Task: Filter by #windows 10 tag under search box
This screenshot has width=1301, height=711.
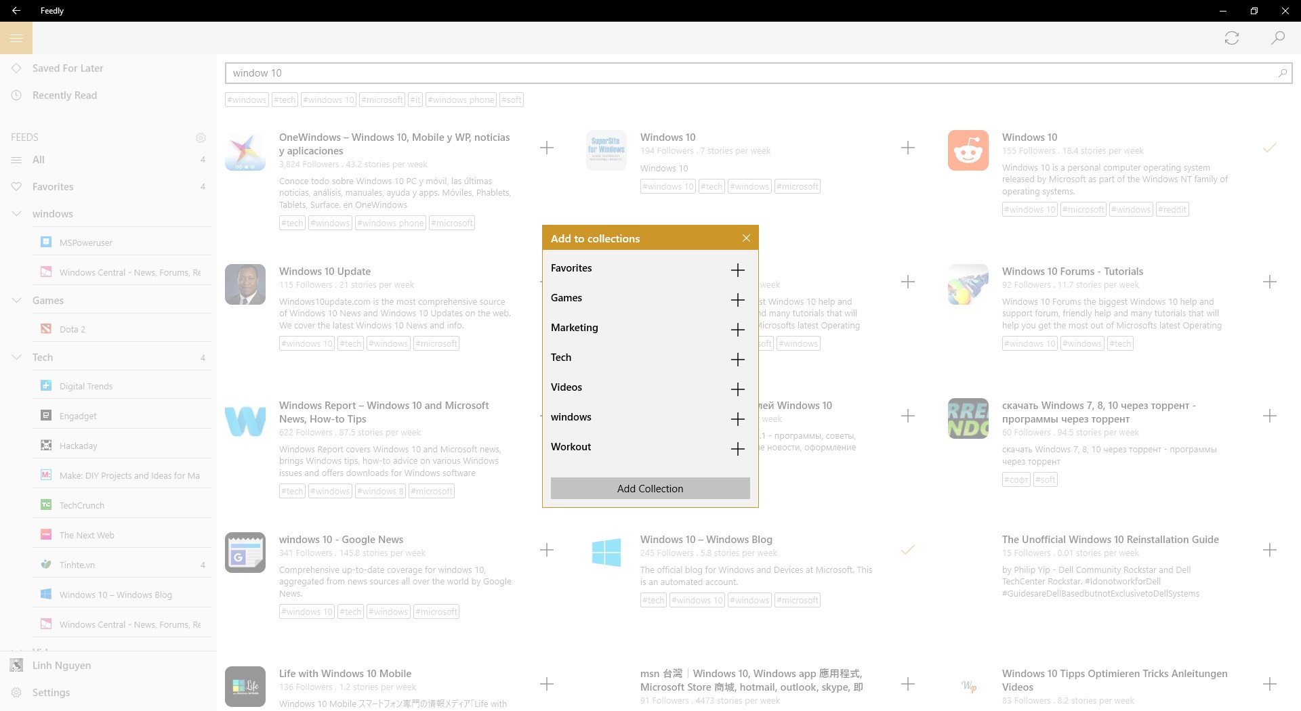Action: (x=329, y=100)
